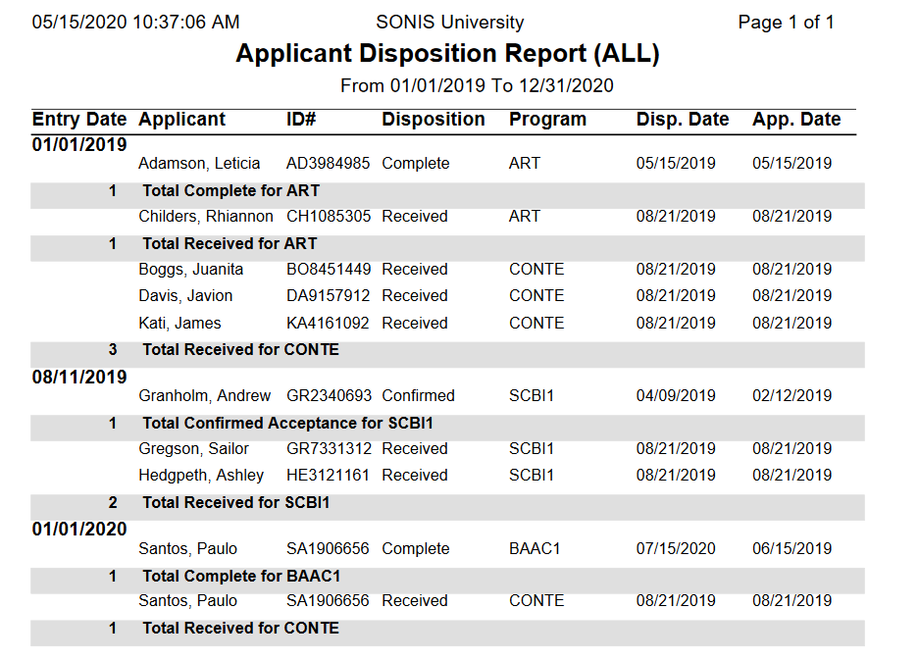Select the Kati, James row name

(x=179, y=323)
